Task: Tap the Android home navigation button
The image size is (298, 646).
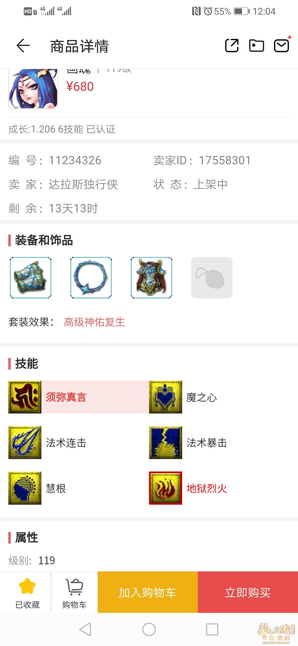Action: tap(149, 629)
